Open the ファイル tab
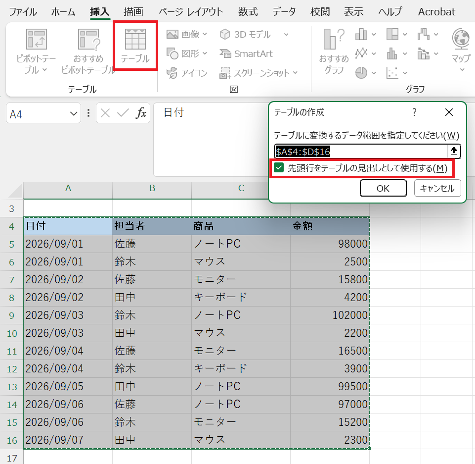The height and width of the screenshot is (464, 475). (23, 12)
